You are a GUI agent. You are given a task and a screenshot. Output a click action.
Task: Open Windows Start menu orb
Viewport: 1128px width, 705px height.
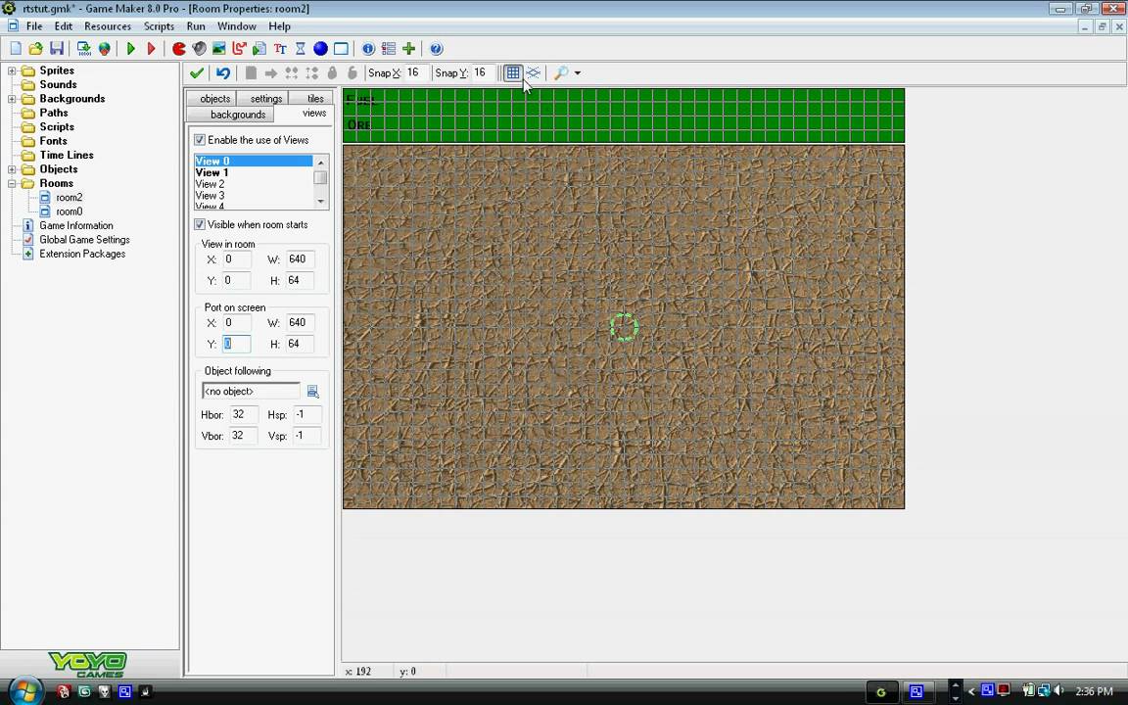26,691
